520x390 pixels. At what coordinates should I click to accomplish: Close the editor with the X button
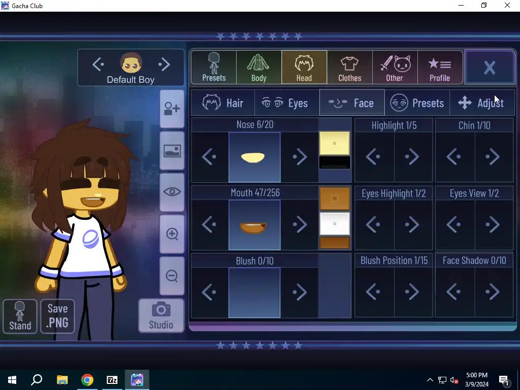(490, 68)
